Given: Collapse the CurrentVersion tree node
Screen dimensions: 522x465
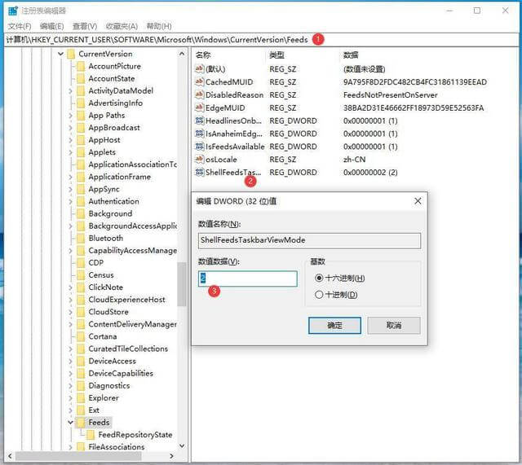Looking at the screenshot, I should coord(60,55).
